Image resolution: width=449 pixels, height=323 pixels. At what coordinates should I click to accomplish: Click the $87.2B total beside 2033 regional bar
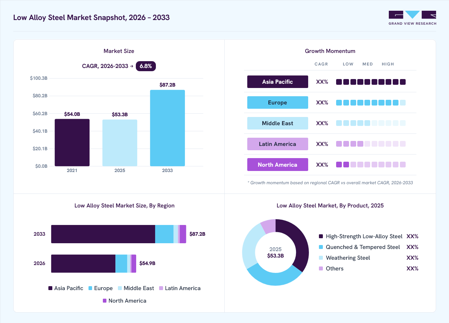coord(197,234)
